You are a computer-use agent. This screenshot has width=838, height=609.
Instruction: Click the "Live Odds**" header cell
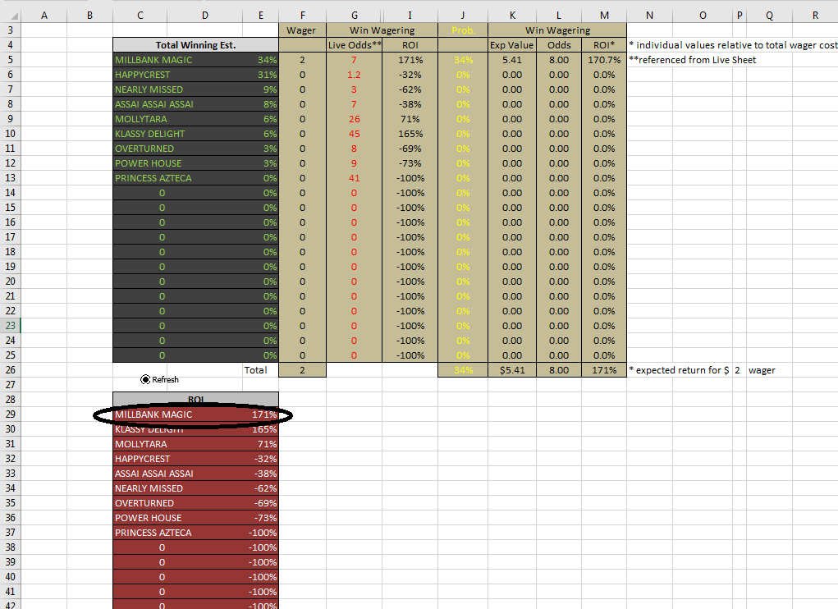pyautogui.click(x=354, y=45)
